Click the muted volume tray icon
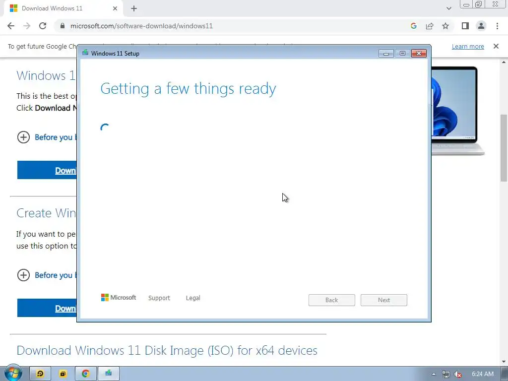 pos(458,374)
